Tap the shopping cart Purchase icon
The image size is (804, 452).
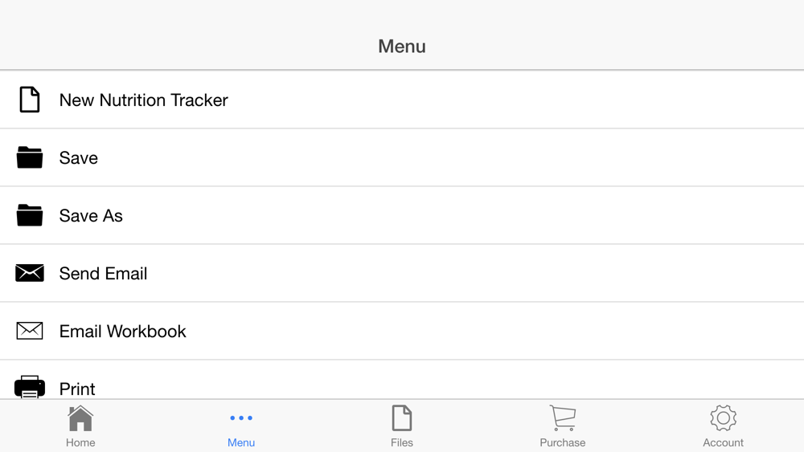563,418
